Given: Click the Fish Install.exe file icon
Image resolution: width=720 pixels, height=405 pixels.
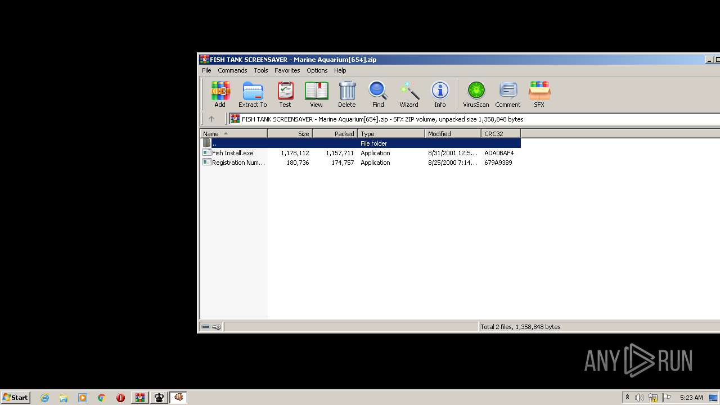Looking at the screenshot, I should click(x=207, y=153).
